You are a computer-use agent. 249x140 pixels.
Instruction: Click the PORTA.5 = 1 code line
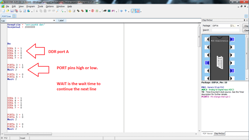coord(15,127)
